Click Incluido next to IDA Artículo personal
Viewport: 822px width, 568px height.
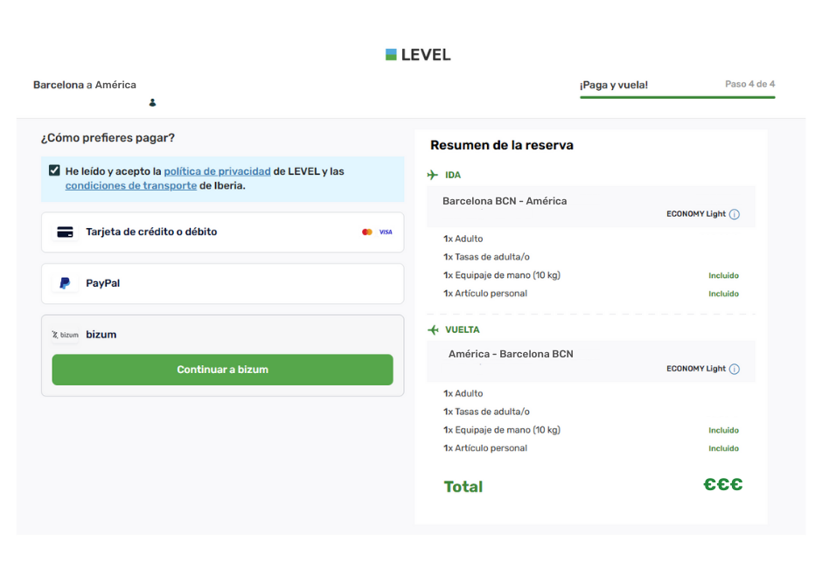[723, 294]
